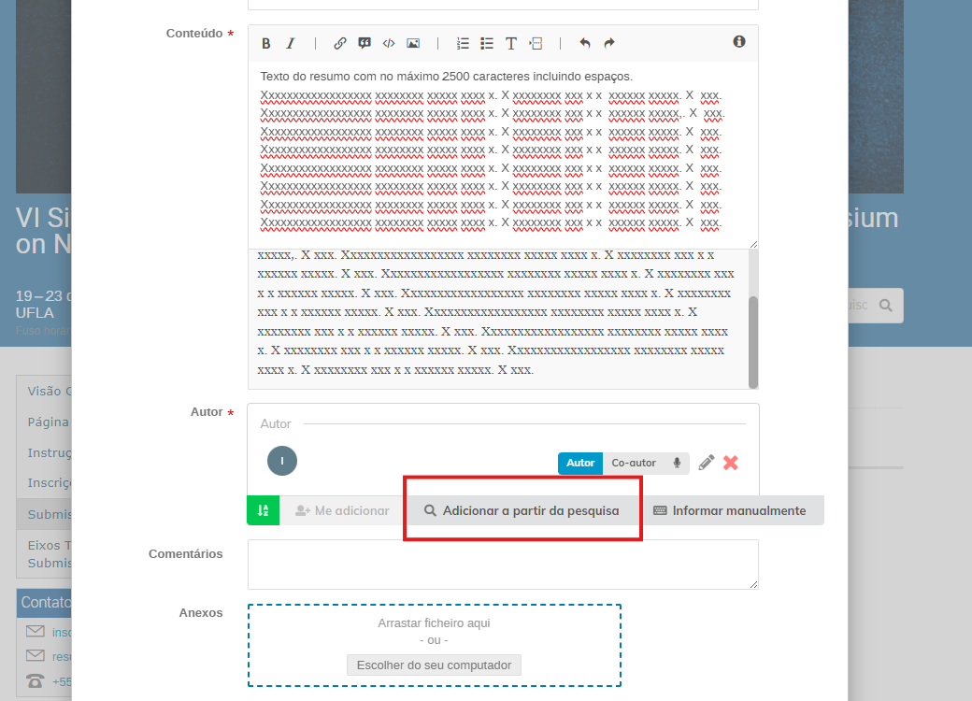This screenshot has height=701, width=972.
Task: Toggle bold formatting in the editor
Action: [x=266, y=43]
